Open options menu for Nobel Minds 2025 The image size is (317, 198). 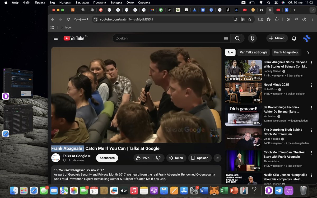tap(312, 85)
